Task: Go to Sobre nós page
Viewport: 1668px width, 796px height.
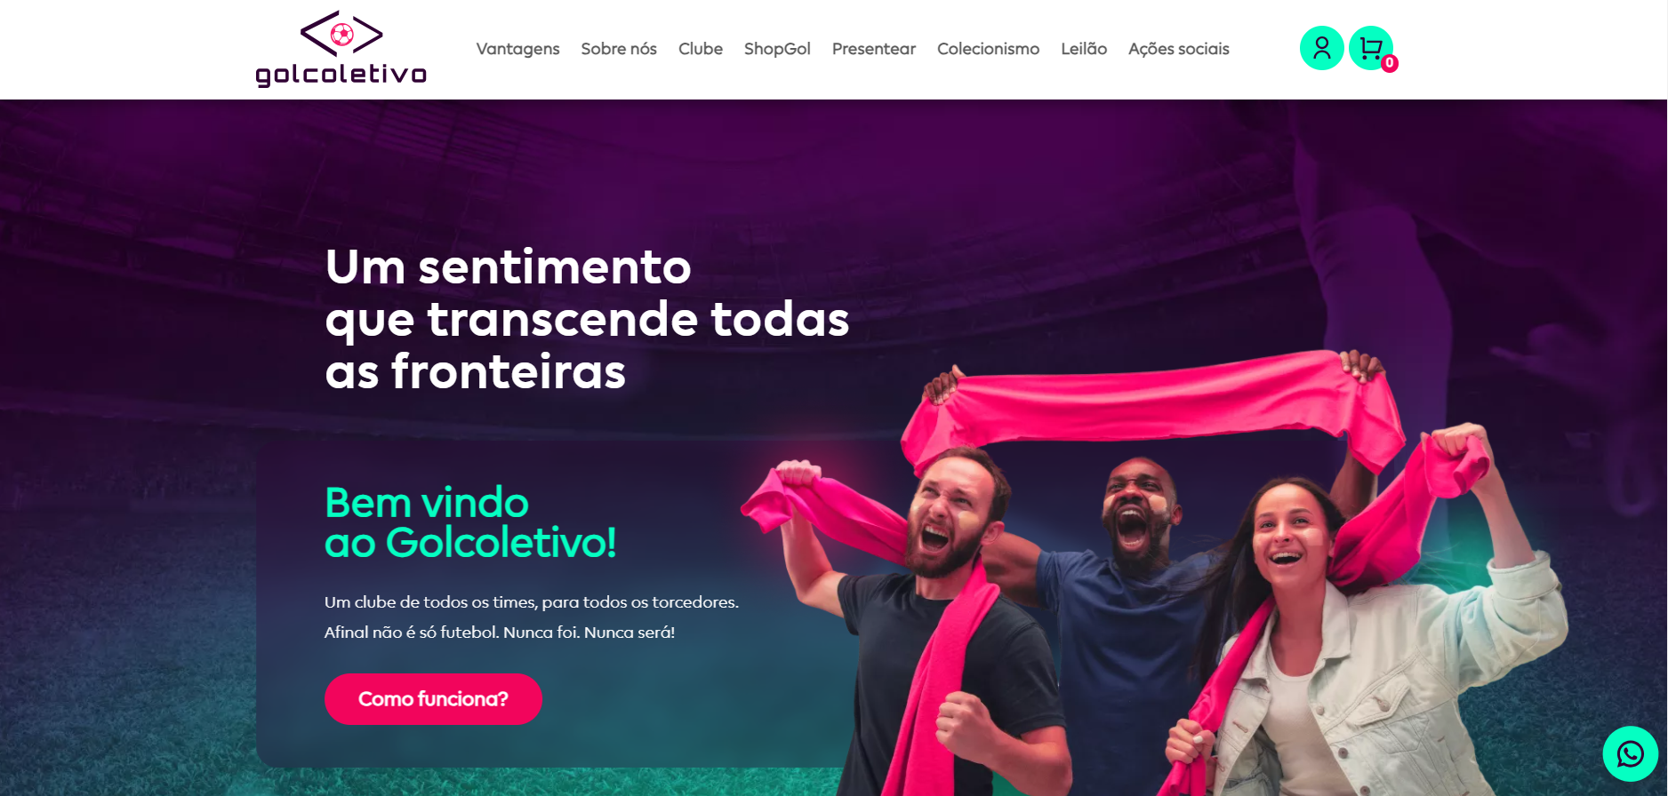Action: pos(619,49)
